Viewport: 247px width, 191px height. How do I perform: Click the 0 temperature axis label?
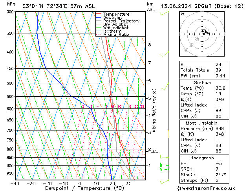[x=80, y=184]
